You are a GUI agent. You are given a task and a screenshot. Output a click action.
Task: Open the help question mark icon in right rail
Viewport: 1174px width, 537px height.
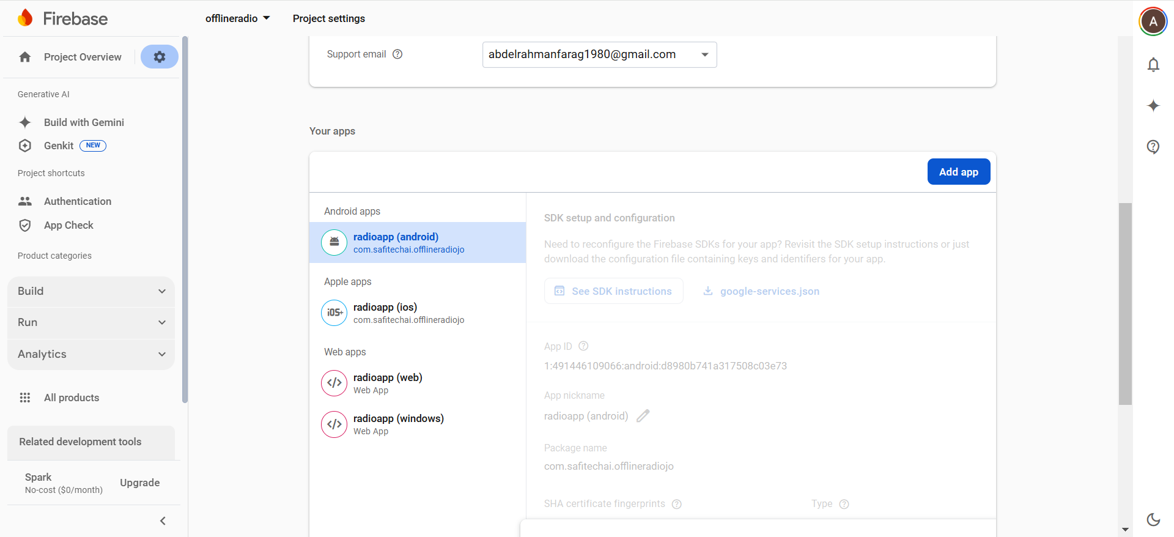coord(1153,147)
